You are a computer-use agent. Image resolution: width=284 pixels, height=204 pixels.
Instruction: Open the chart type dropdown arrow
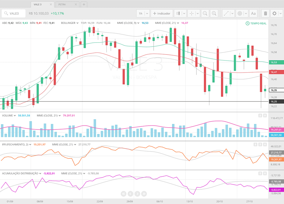coord(184,13)
